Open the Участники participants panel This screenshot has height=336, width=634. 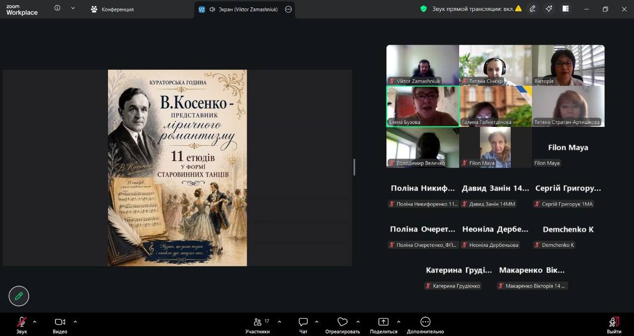[258, 323]
